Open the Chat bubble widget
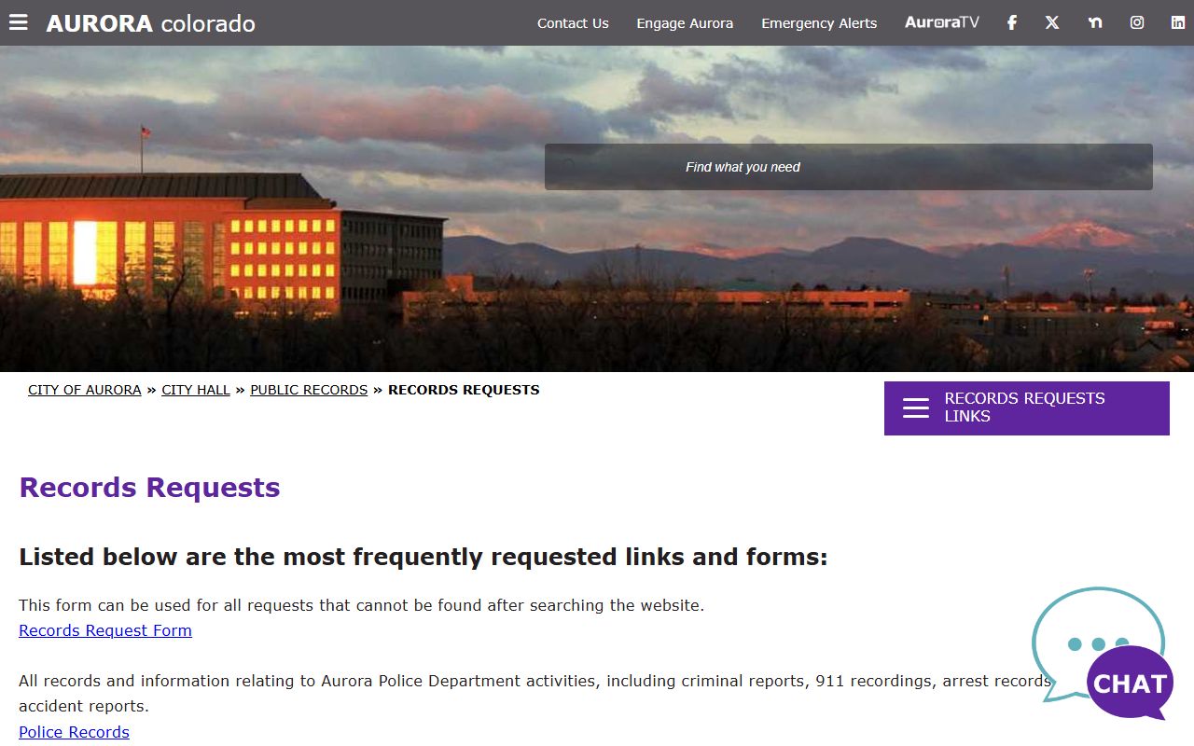The image size is (1194, 746). 1103,653
